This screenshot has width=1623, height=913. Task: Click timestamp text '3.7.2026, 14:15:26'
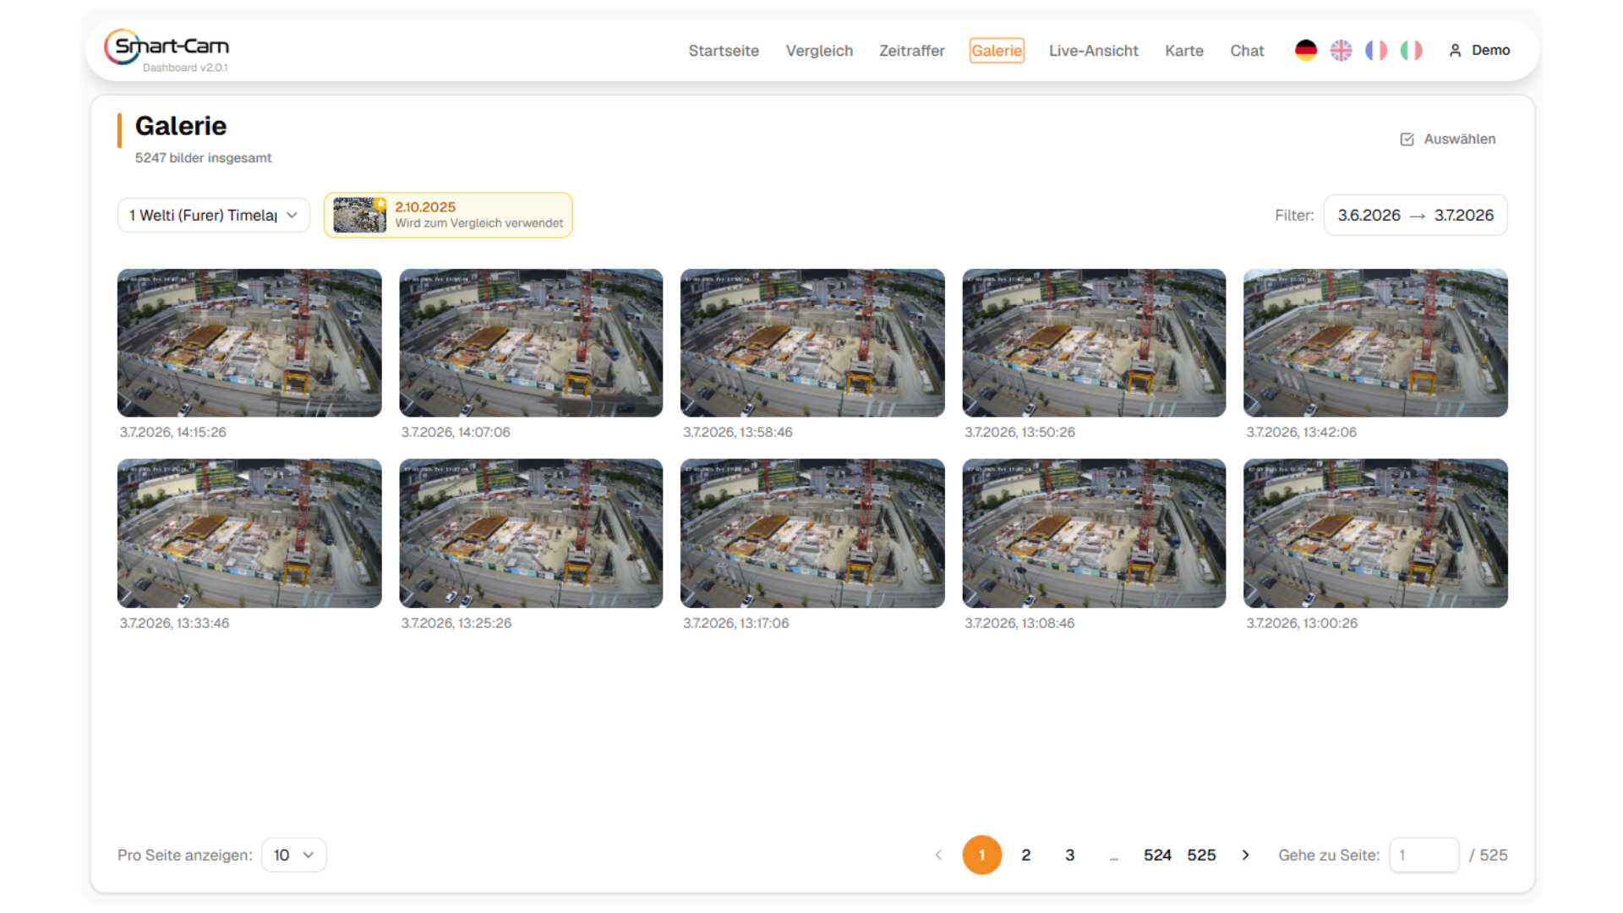pyautogui.click(x=172, y=432)
